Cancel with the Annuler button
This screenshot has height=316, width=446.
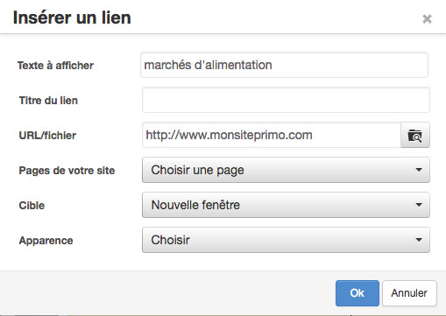tap(409, 293)
